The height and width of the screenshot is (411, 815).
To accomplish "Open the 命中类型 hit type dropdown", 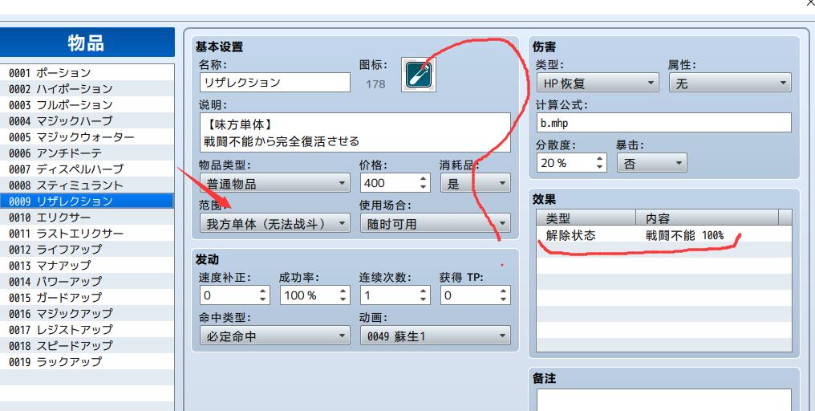I will [275, 336].
